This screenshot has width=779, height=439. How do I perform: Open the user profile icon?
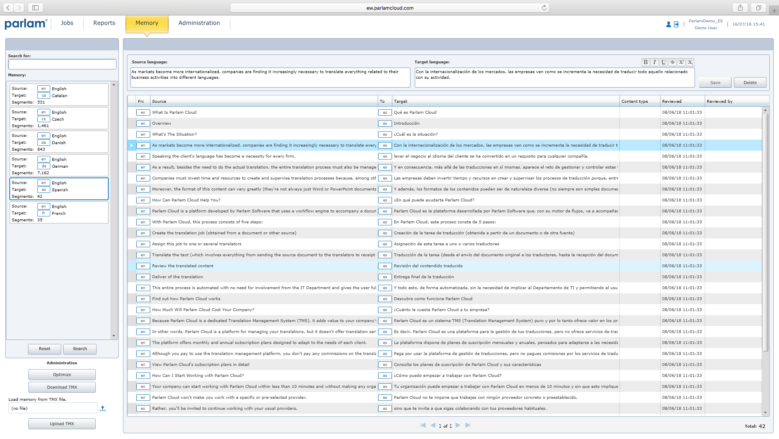coord(668,24)
